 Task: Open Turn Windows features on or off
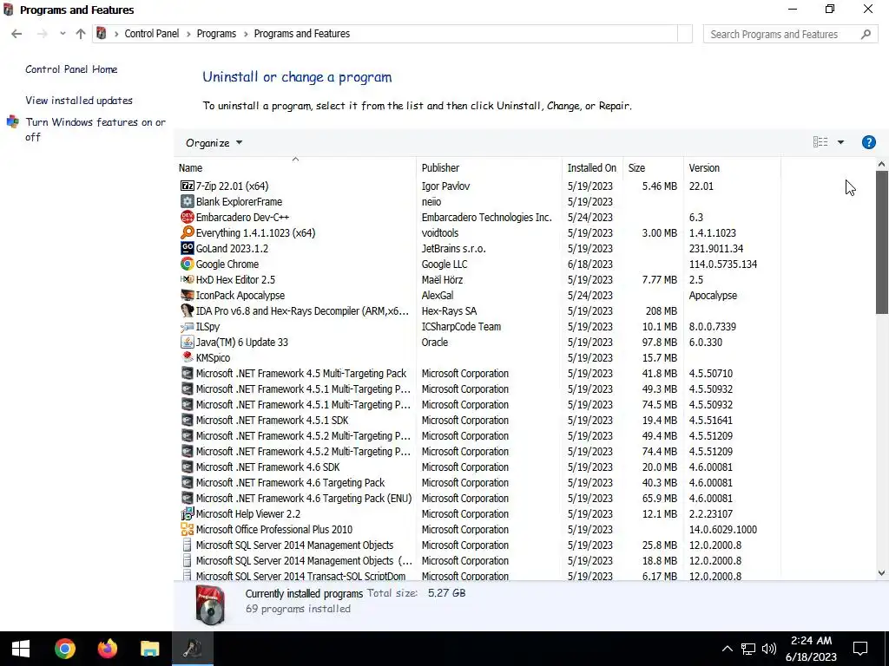(x=95, y=129)
